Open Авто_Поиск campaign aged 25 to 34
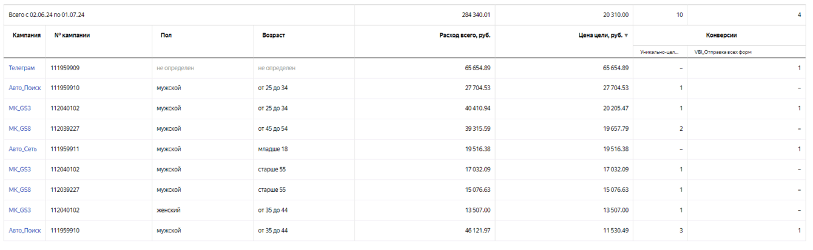Image resolution: width=813 pixels, height=250 pixels. tap(25, 88)
